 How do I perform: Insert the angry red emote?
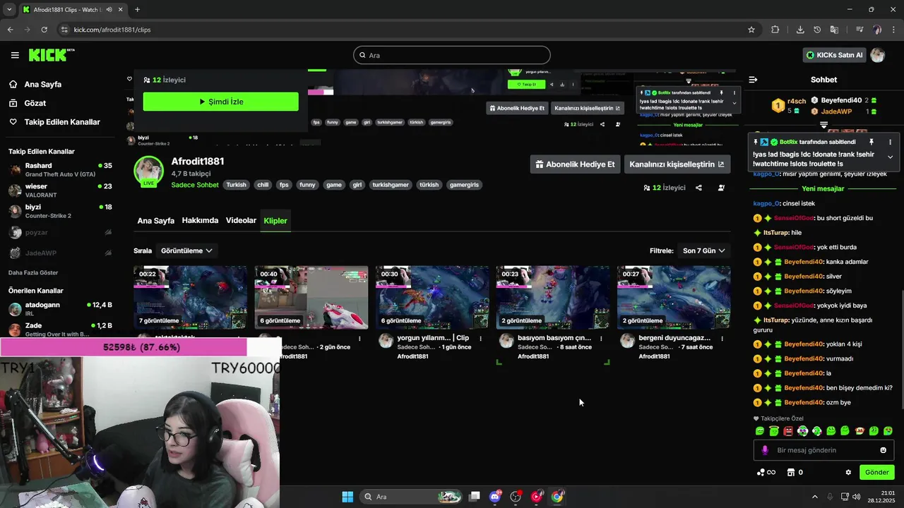point(788,431)
